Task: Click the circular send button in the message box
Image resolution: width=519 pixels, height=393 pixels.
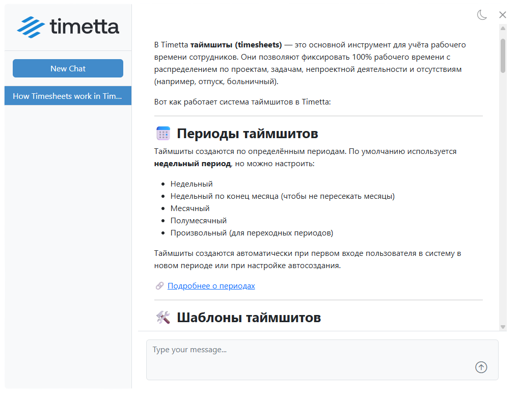Action: pyautogui.click(x=481, y=367)
